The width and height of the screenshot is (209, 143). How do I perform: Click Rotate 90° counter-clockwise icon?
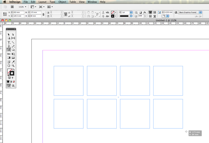(93, 12)
